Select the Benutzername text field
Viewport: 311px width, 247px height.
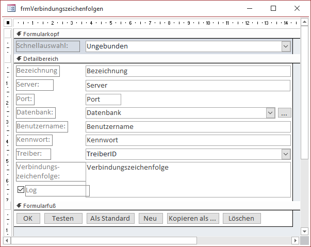pyautogui.click(x=188, y=127)
